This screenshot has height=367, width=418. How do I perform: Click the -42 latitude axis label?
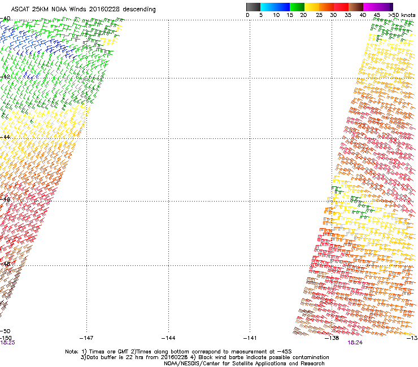[x=5, y=77]
